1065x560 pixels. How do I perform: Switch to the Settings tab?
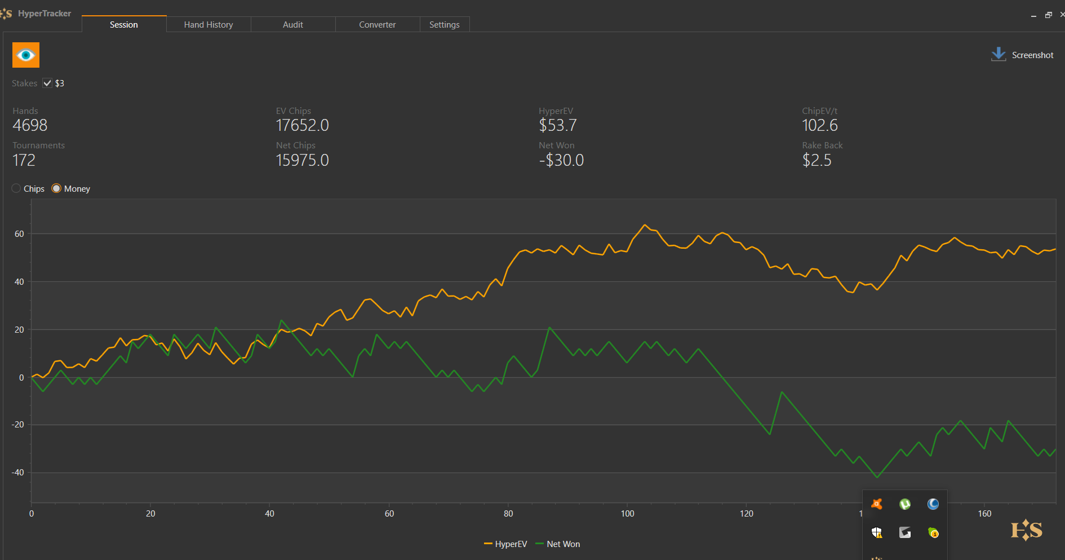tap(445, 24)
